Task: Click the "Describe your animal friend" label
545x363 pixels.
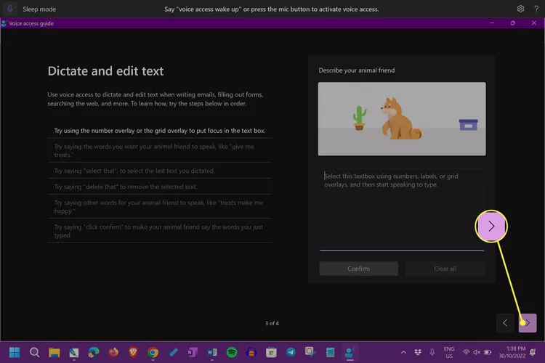Action: click(x=356, y=70)
